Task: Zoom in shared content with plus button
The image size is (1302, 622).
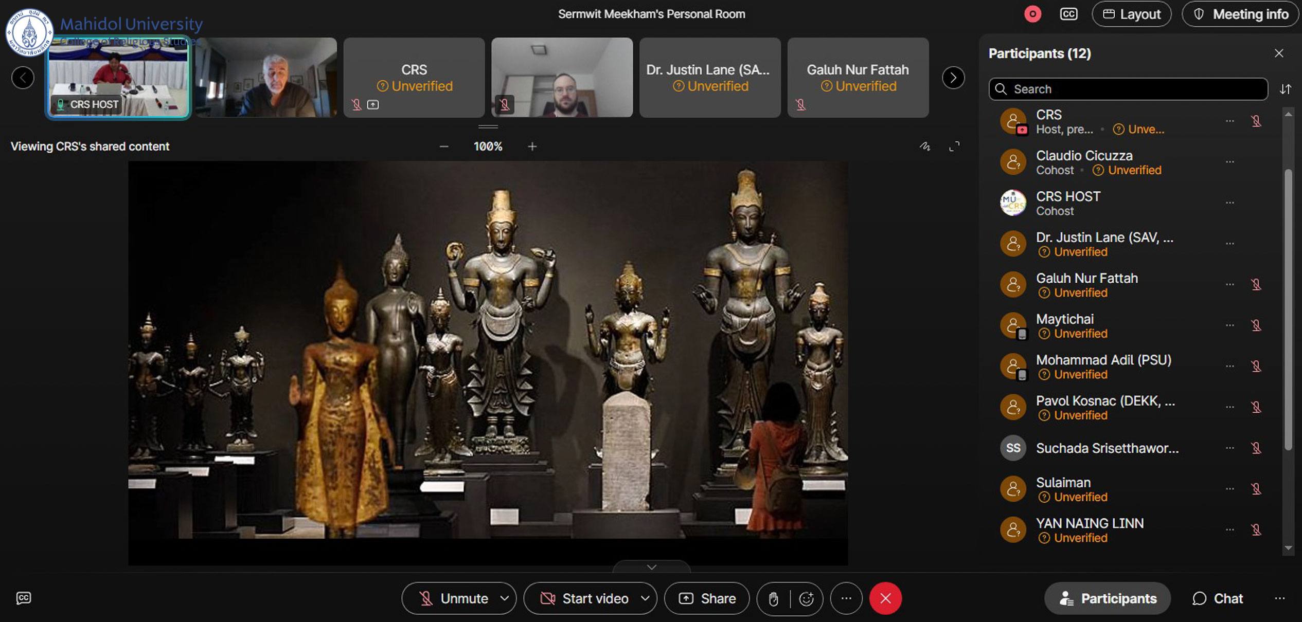Action: pyautogui.click(x=532, y=147)
